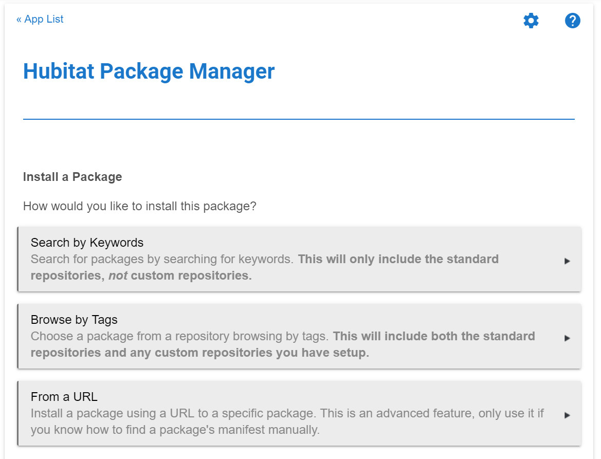
Task: Open the settings gear icon
Action: [531, 21]
